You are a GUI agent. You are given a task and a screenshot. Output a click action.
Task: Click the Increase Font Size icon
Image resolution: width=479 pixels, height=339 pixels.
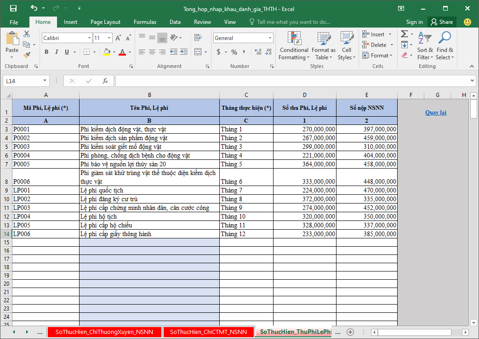click(x=118, y=38)
